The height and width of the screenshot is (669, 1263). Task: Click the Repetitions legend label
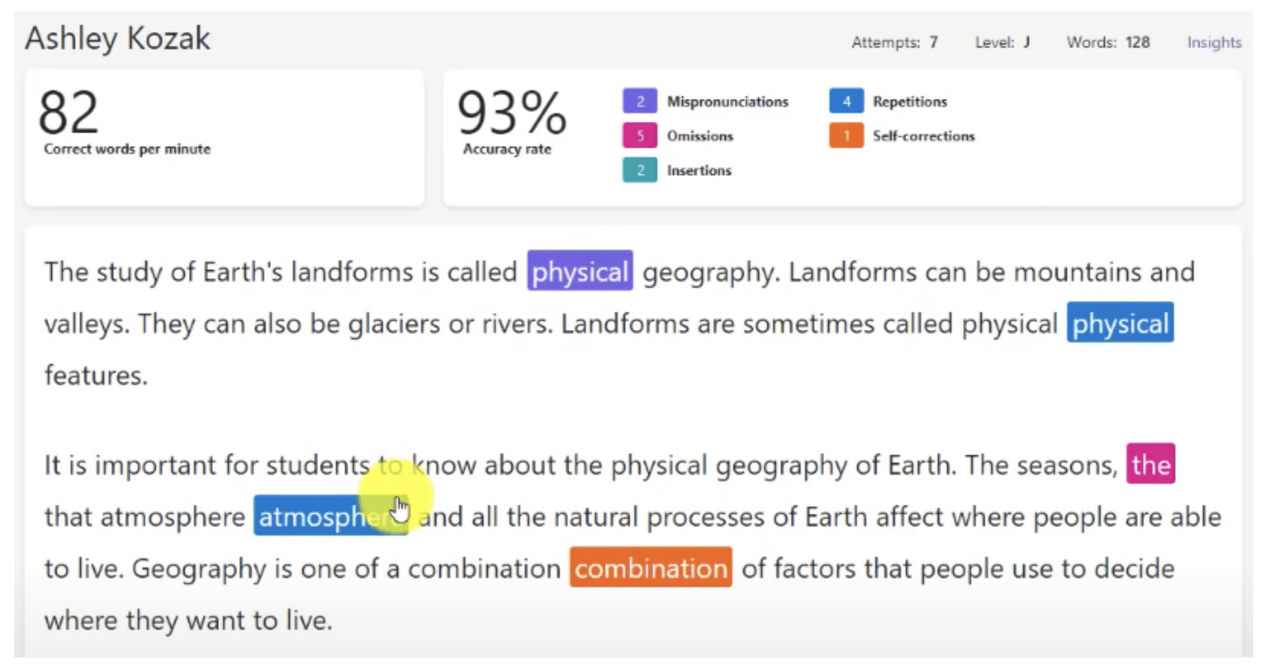click(909, 102)
